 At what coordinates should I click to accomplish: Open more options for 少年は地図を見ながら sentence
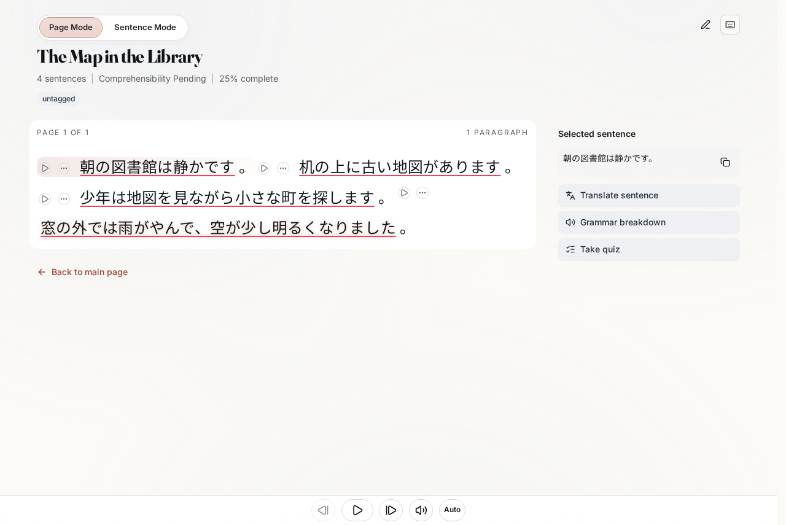(64, 199)
